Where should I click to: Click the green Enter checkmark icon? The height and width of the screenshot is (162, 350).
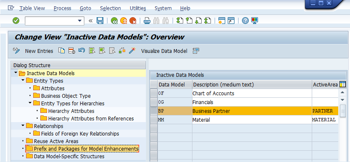16,21
